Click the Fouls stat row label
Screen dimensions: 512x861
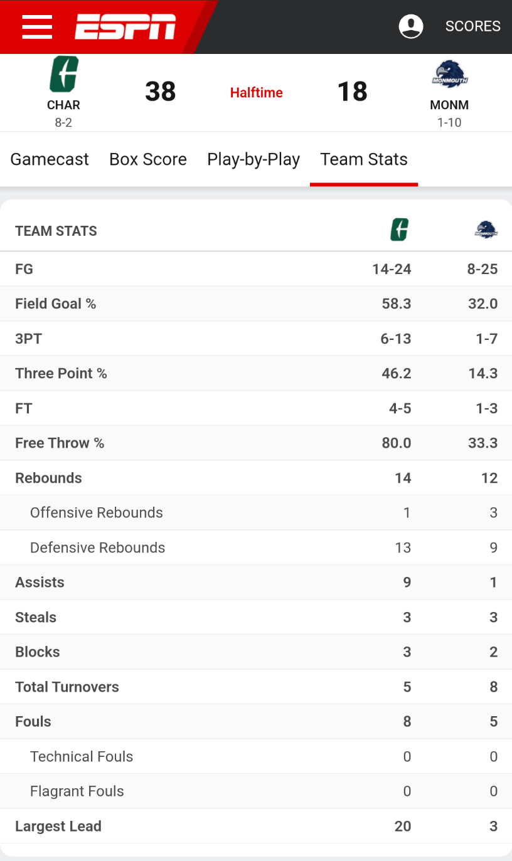click(33, 721)
